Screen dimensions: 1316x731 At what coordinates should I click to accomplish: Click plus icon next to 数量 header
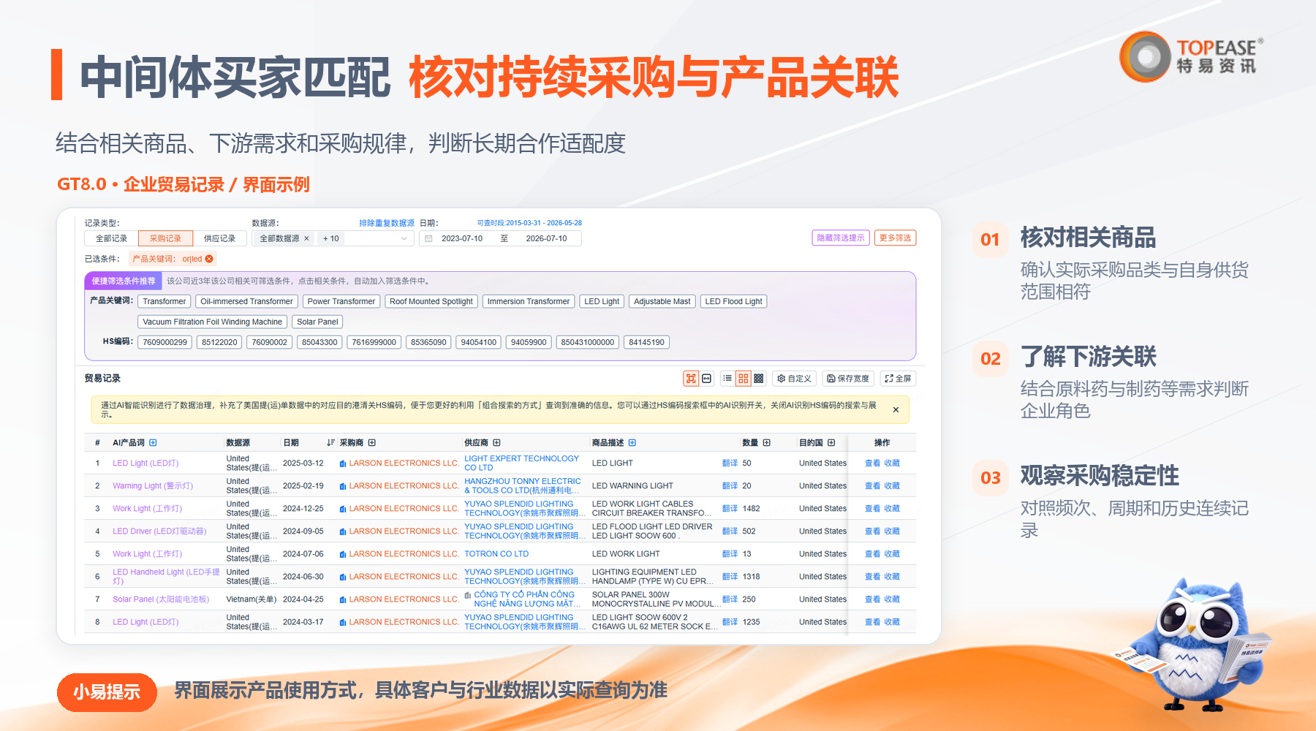[767, 442]
